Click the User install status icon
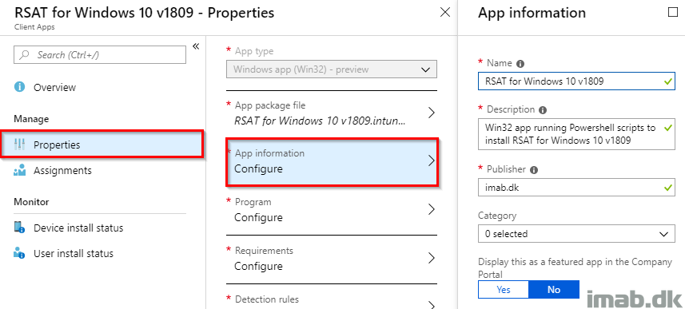This screenshot has width=685, height=309. [19, 253]
